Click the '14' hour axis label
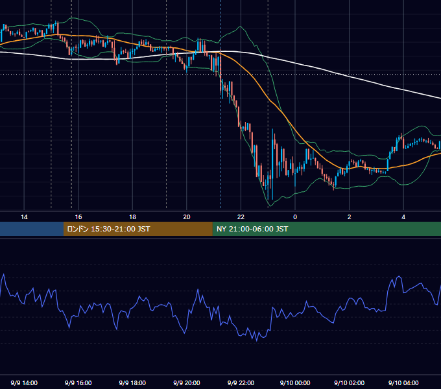441x389 pixels. pos(24,217)
